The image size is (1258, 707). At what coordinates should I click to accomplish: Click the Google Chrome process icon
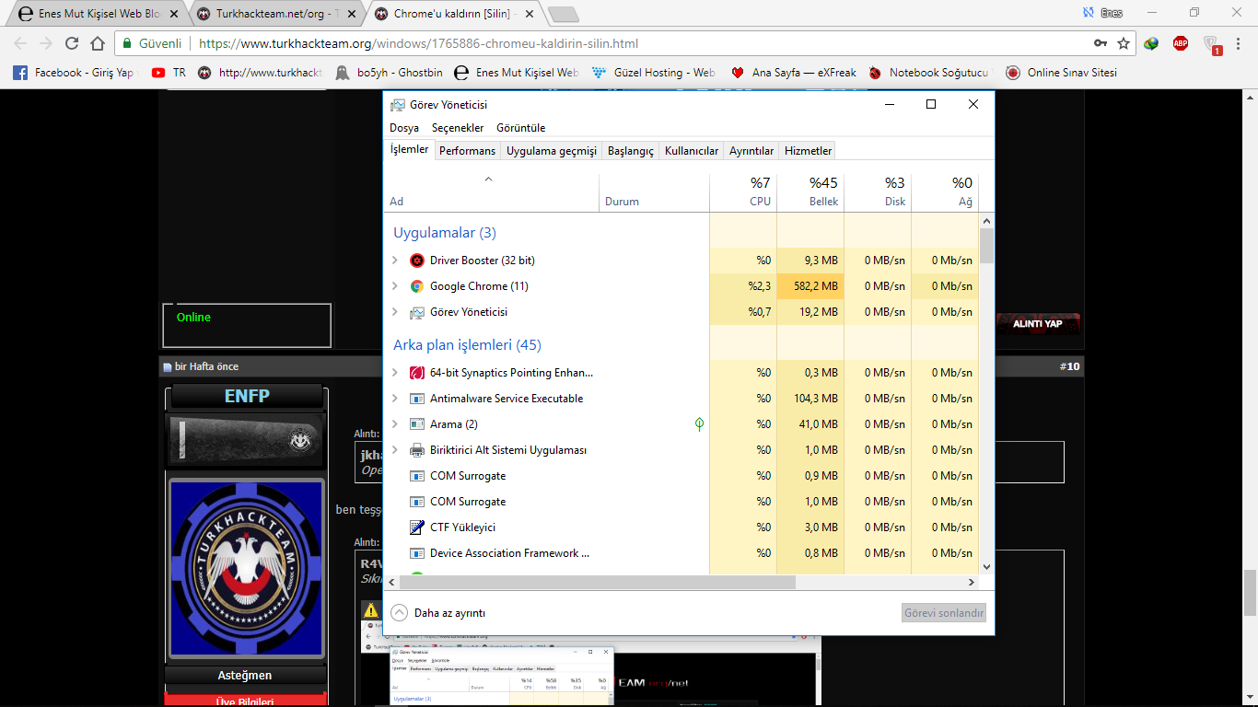click(417, 286)
